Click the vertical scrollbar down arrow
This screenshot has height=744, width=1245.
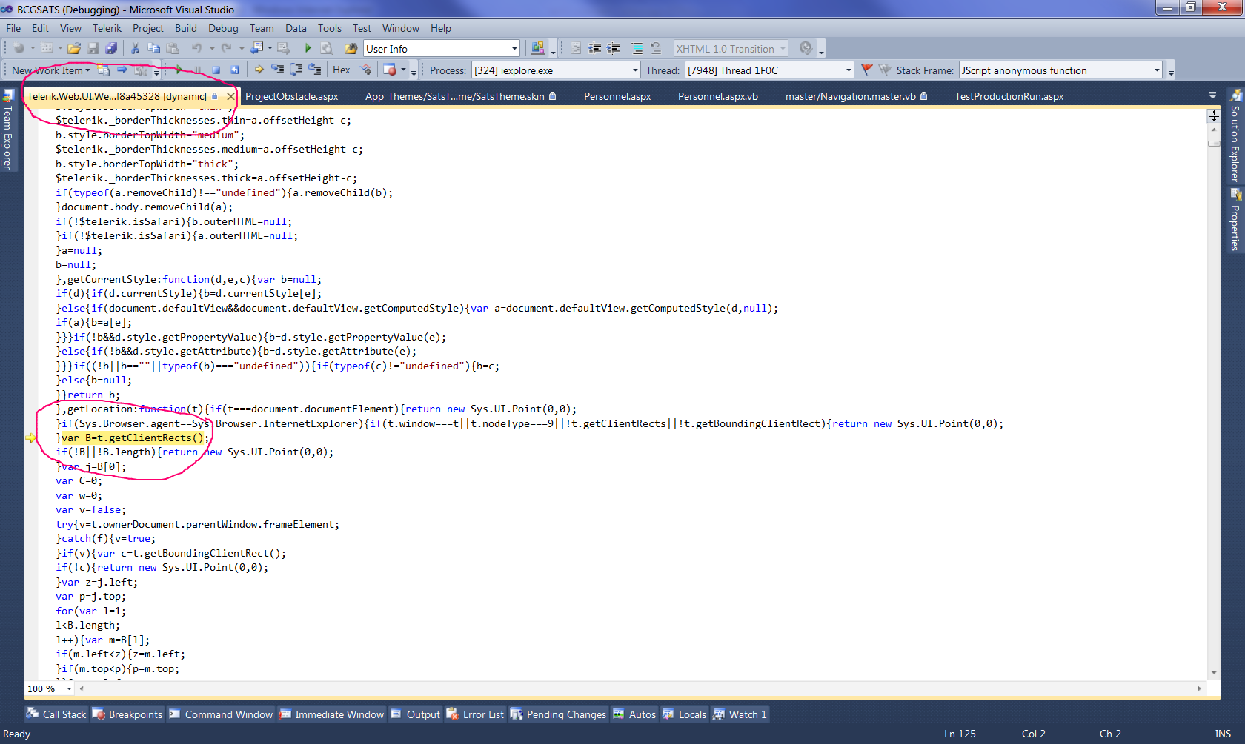(1214, 673)
